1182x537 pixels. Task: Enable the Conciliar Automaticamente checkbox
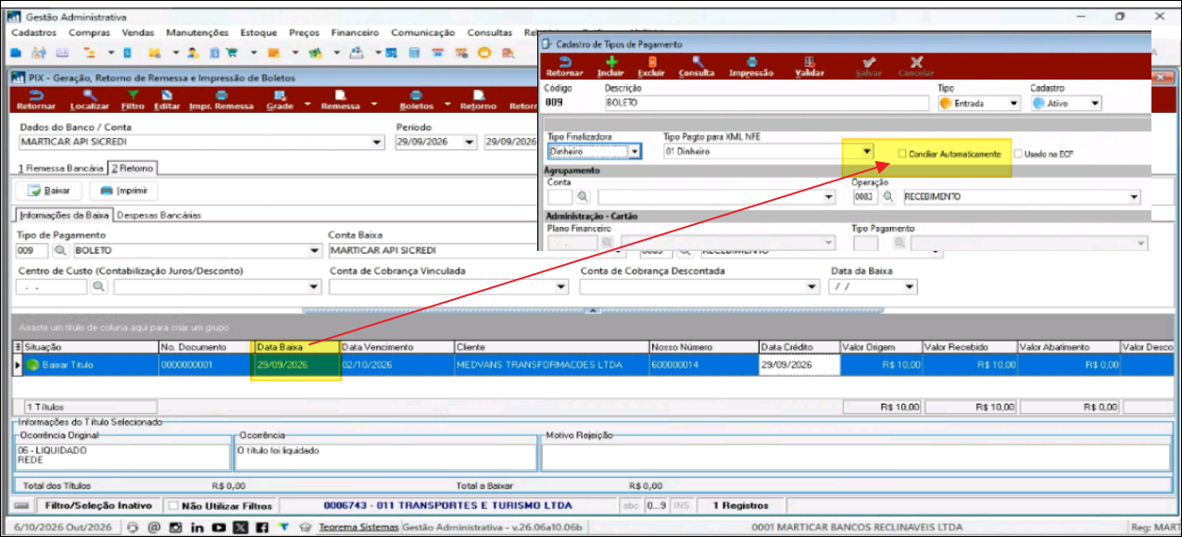[x=903, y=154]
